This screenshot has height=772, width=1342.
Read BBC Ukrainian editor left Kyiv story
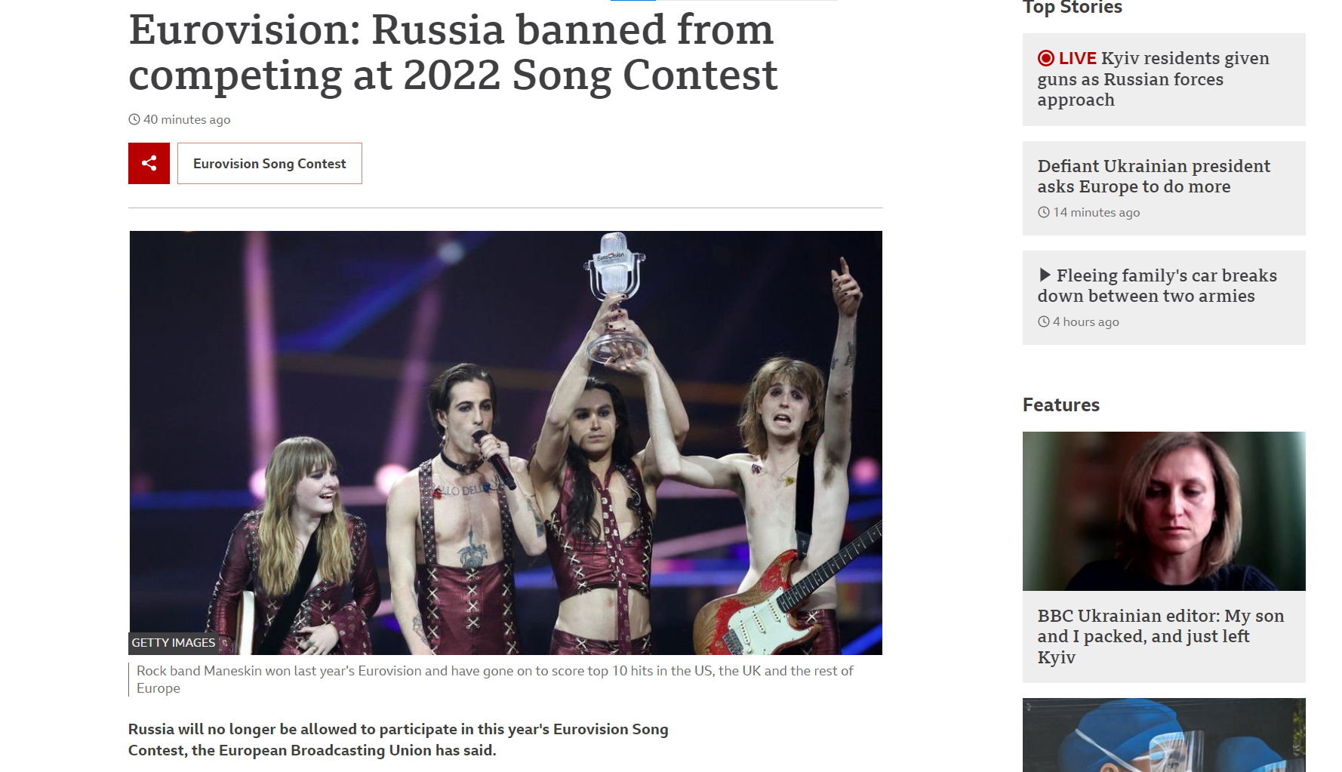tap(1161, 636)
